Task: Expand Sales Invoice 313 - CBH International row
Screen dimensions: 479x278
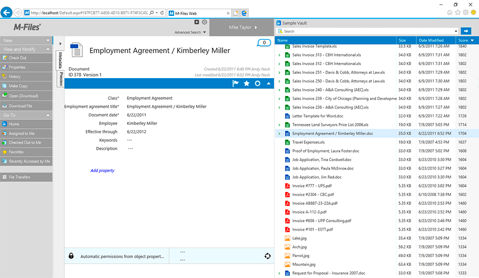Action: 279,55
